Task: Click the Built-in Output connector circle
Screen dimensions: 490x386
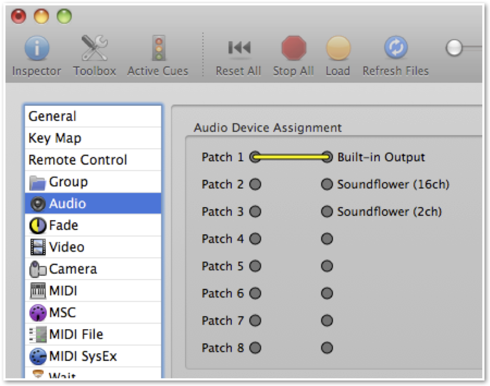Action: pyautogui.click(x=327, y=157)
